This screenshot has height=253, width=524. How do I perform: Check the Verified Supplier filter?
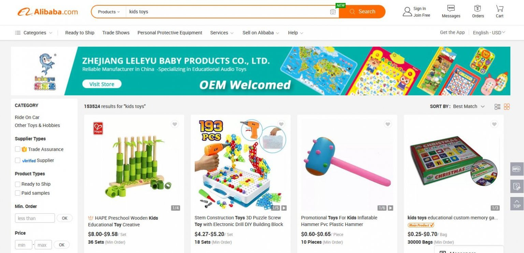[x=17, y=160]
